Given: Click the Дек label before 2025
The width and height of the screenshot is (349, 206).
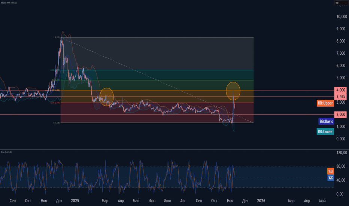Looking at the screenshot, I should (x=59, y=201).
